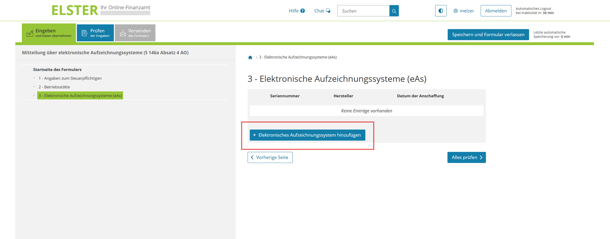Switch to the Prüfen der Eingaben tab
The height and width of the screenshot is (239, 610).
point(95,33)
